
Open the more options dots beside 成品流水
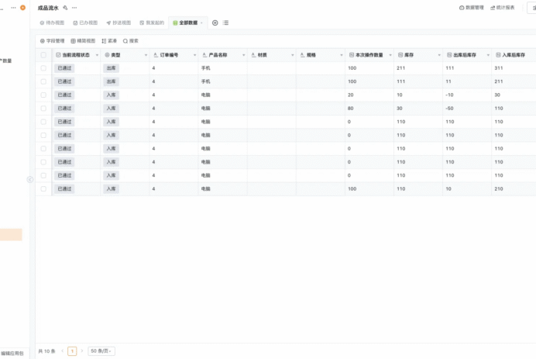[x=74, y=8]
